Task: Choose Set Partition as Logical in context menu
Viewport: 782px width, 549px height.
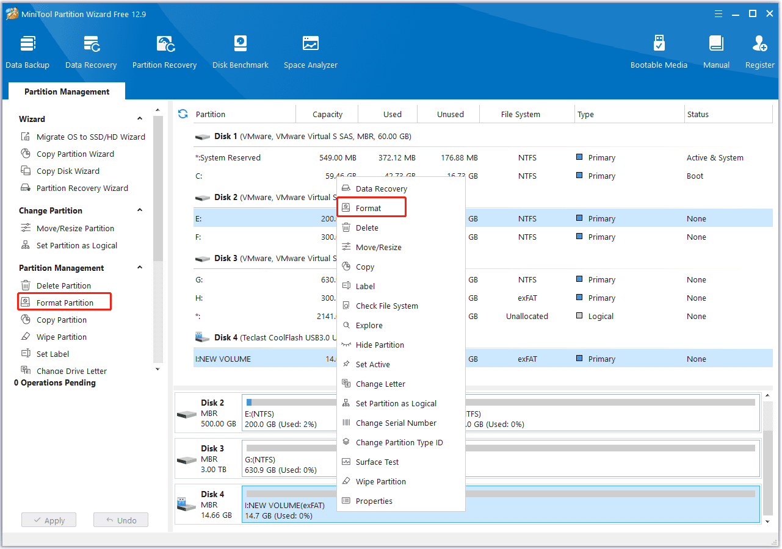Action: click(x=401, y=403)
